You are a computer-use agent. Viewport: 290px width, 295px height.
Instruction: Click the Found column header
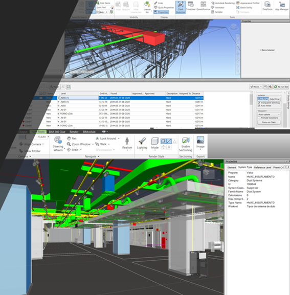[x=120, y=94]
